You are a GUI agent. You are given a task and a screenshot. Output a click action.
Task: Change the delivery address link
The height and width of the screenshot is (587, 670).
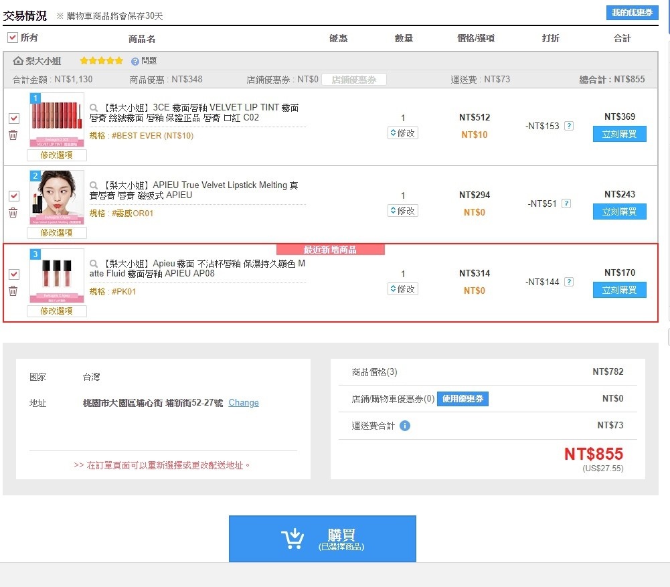click(x=244, y=403)
